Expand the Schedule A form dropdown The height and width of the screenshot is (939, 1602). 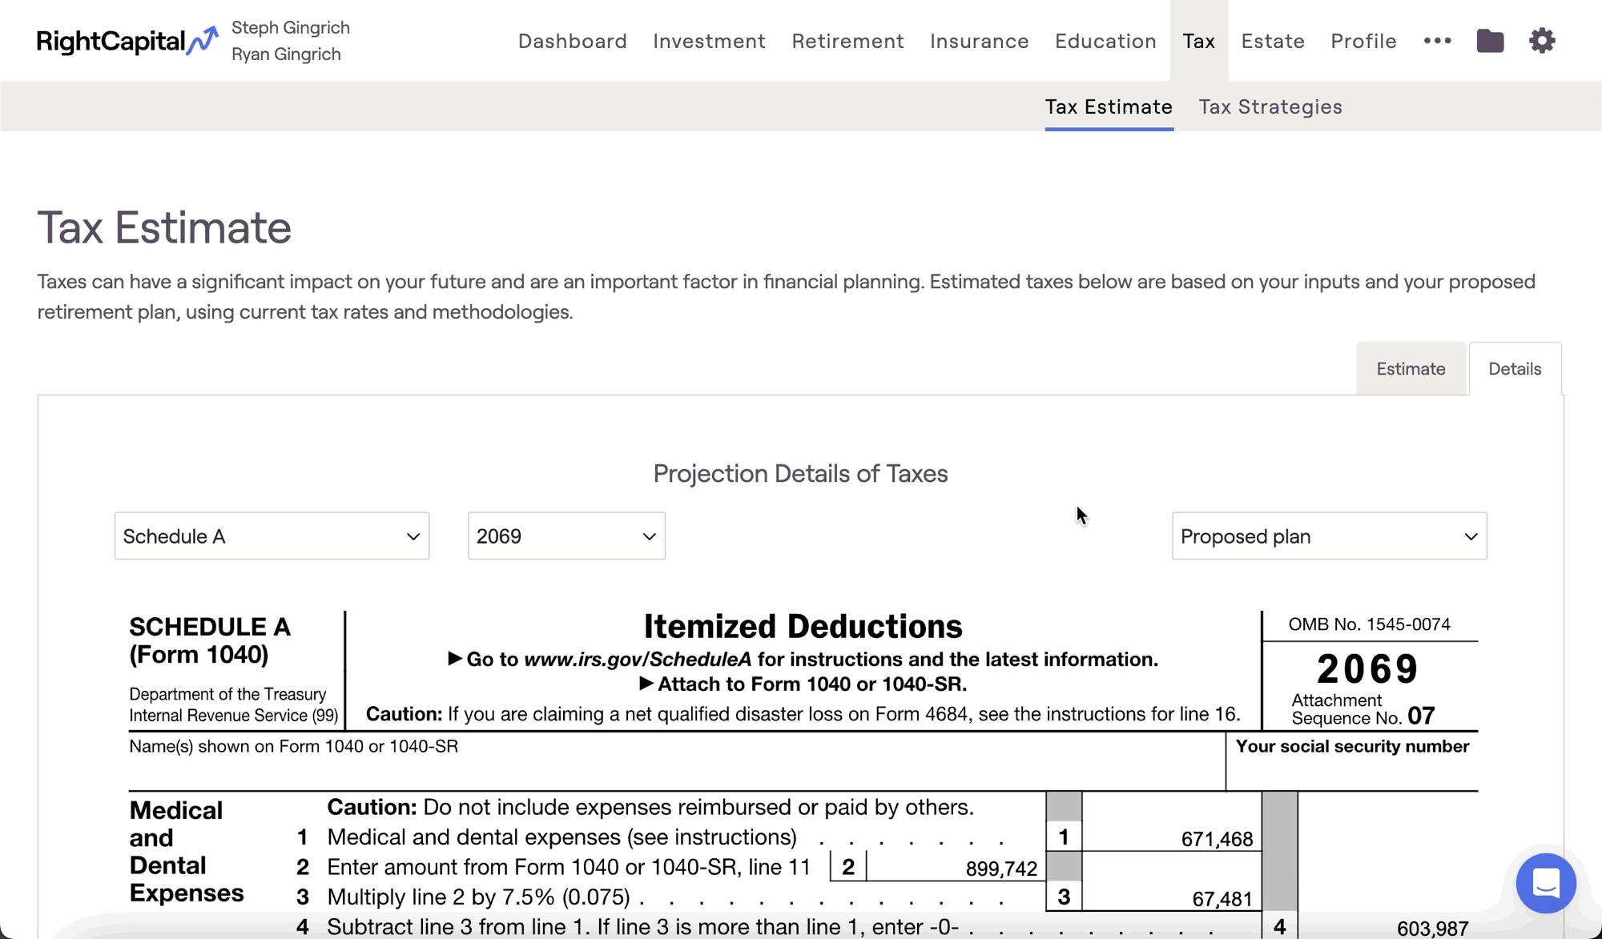tap(272, 536)
